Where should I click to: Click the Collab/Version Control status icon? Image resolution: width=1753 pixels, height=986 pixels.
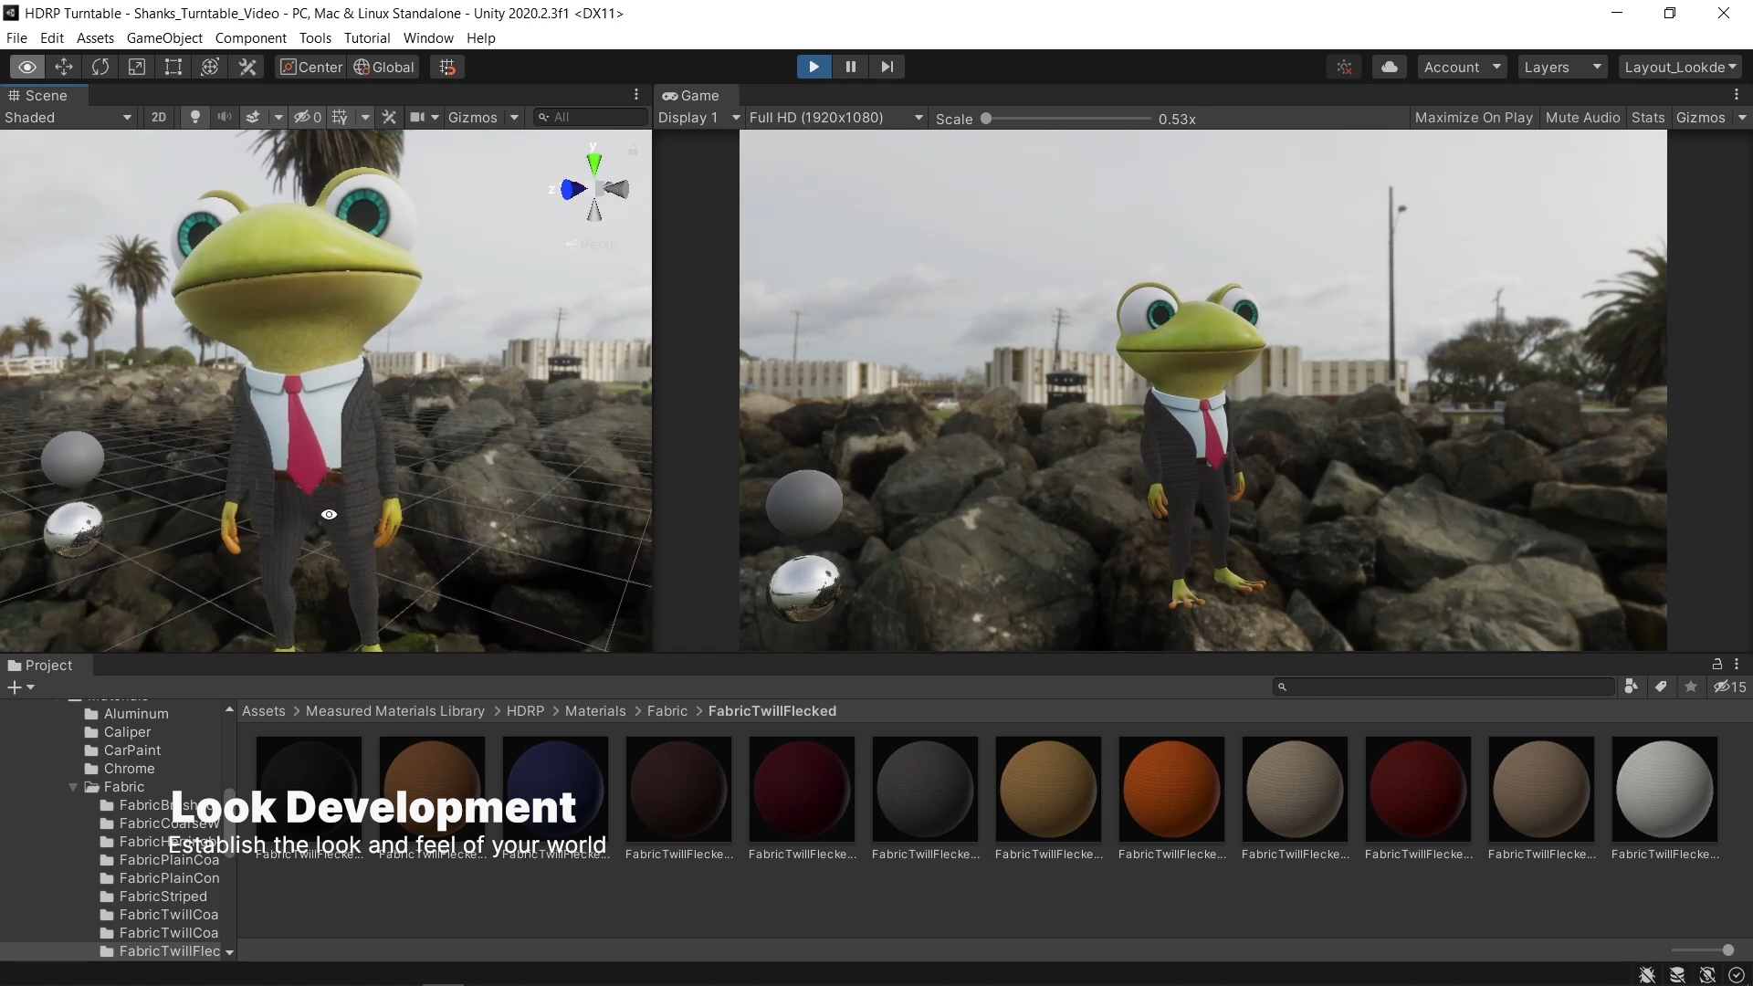(1343, 67)
